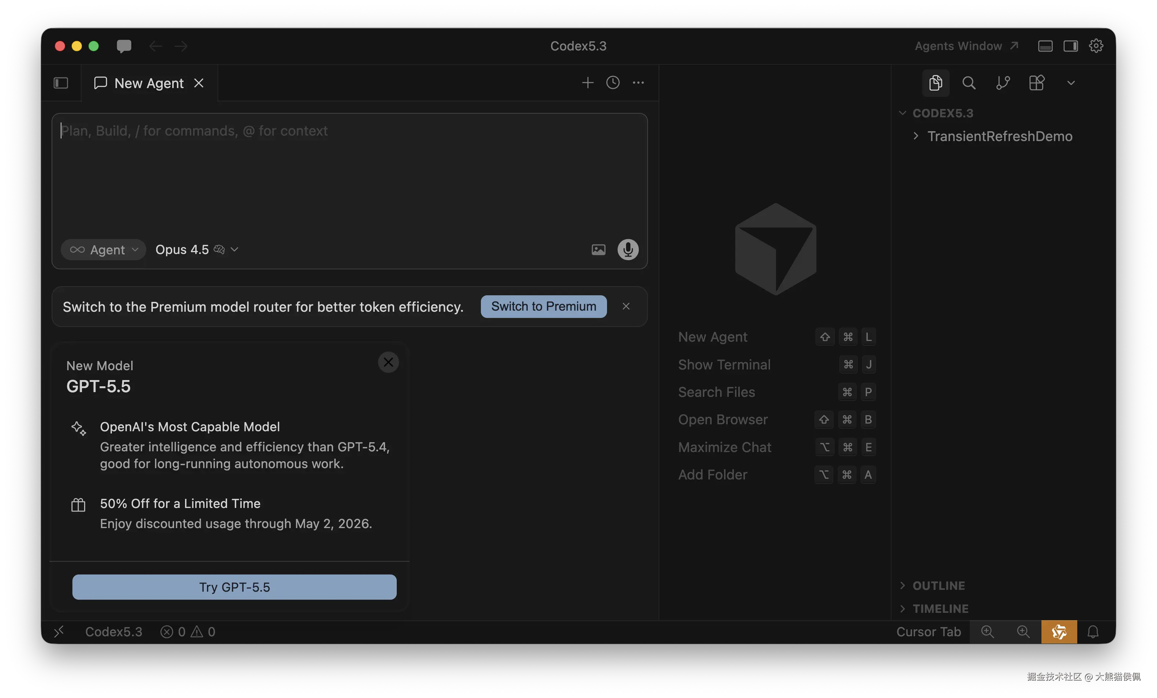Open the Opus 4.5 model selector

pos(197,249)
